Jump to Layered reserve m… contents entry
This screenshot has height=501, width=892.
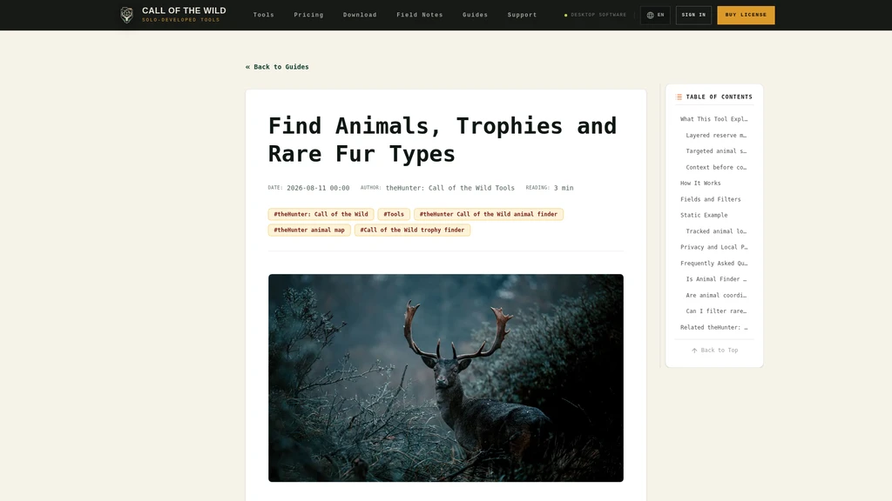pyautogui.click(x=716, y=135)
